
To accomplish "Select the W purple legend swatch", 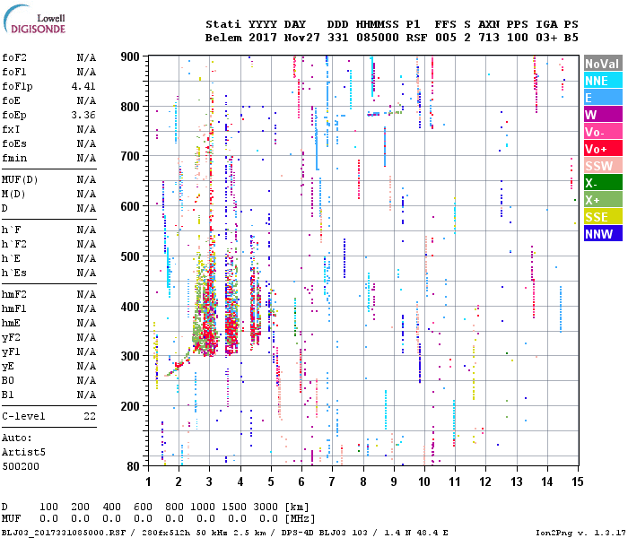I will point(603,115).
